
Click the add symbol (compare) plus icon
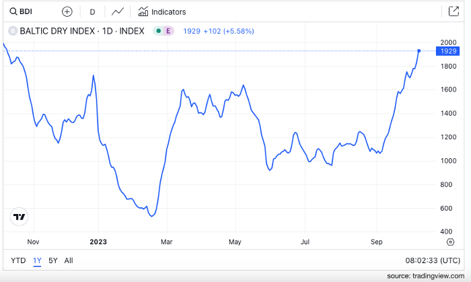click(x=67, y=11)
